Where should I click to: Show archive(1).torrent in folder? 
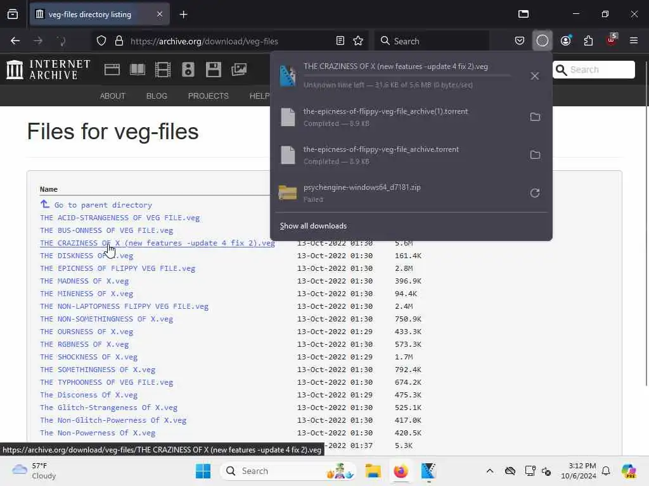pyautogui.click(x=535, y=117)
